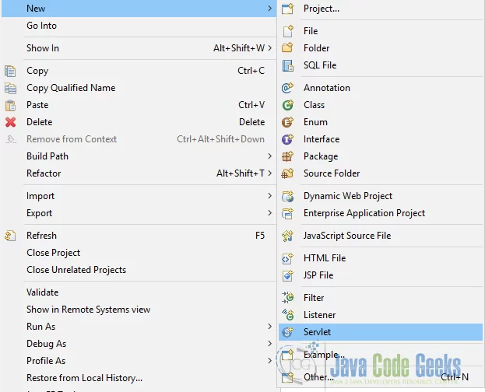The width and height of the screenshot is (485, 392).
Task: Expand the Refactor submenu arrow
Action: click(269, 173)
